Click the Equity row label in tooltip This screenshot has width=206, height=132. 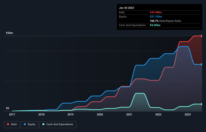(x=123, y=17)
